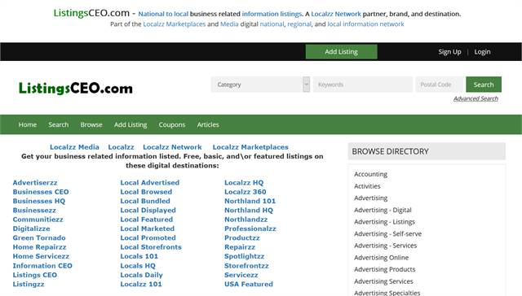
Task: Follow the Localzz Media link
Action: pos(74,147)
